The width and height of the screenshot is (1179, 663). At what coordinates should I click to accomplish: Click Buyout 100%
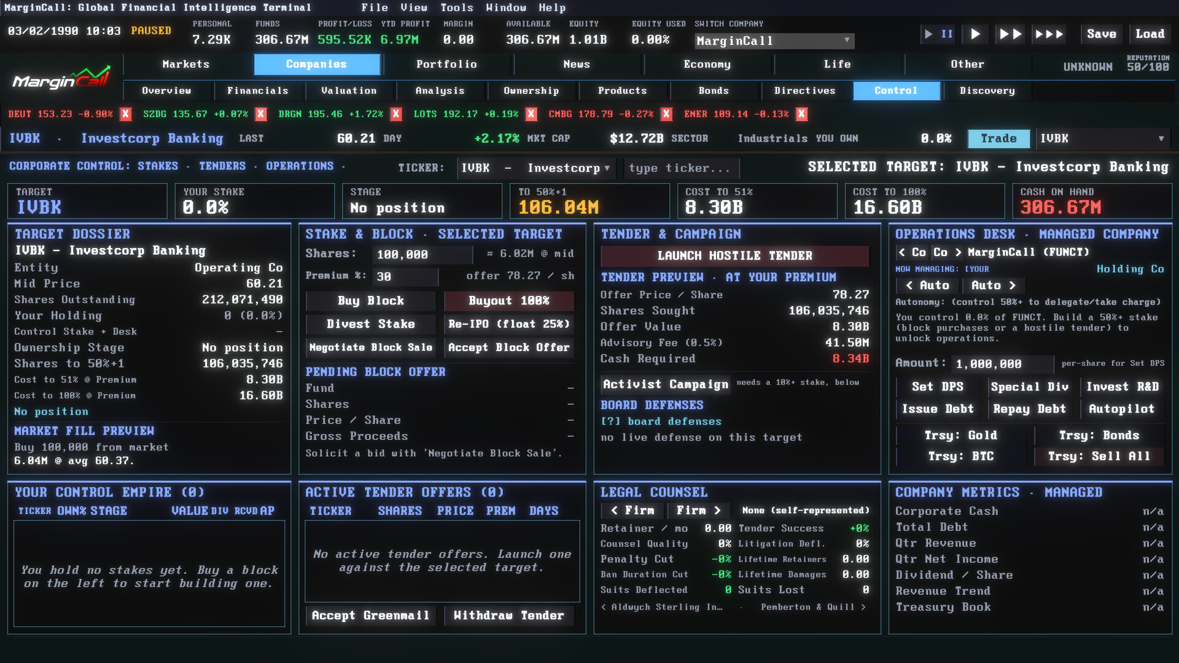click(509, 301)
